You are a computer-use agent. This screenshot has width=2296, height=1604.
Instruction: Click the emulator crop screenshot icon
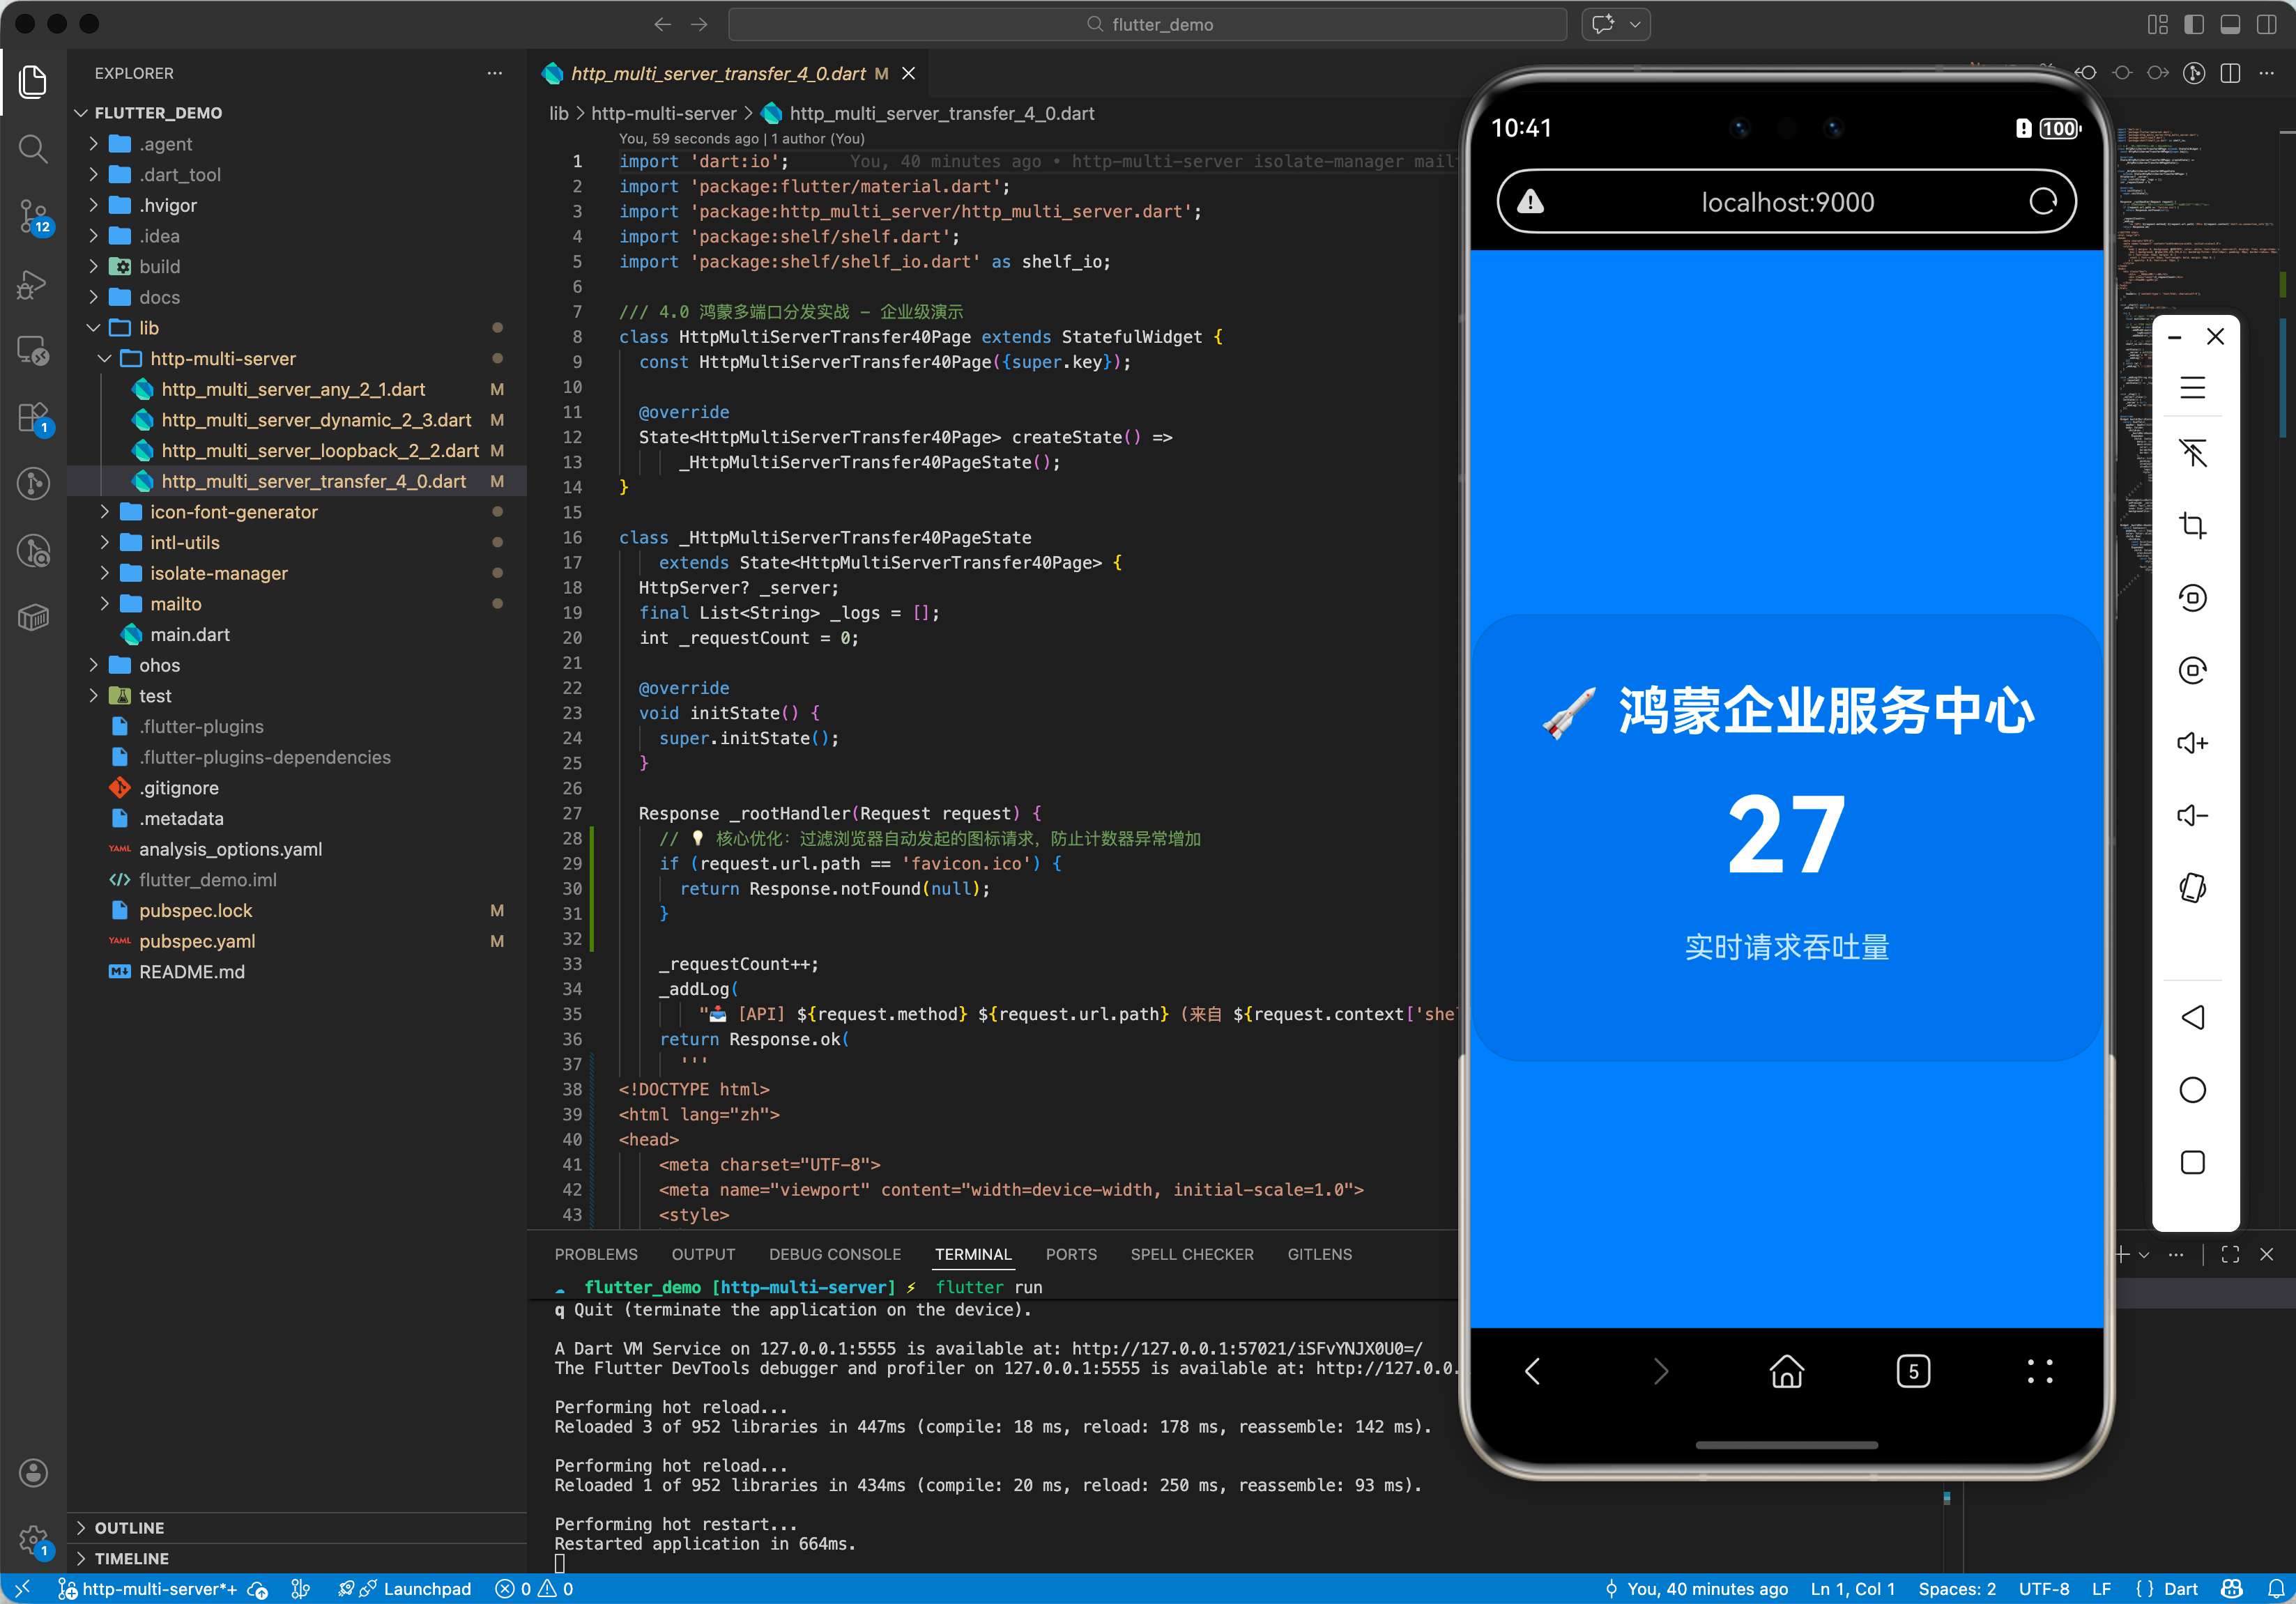coord(2192,525)
